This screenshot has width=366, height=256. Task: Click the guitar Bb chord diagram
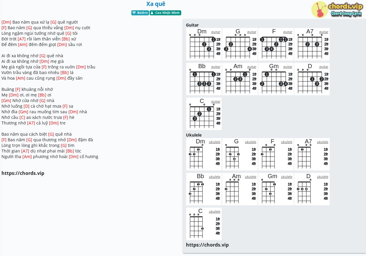pyautogui.click(x=204, y=79)
